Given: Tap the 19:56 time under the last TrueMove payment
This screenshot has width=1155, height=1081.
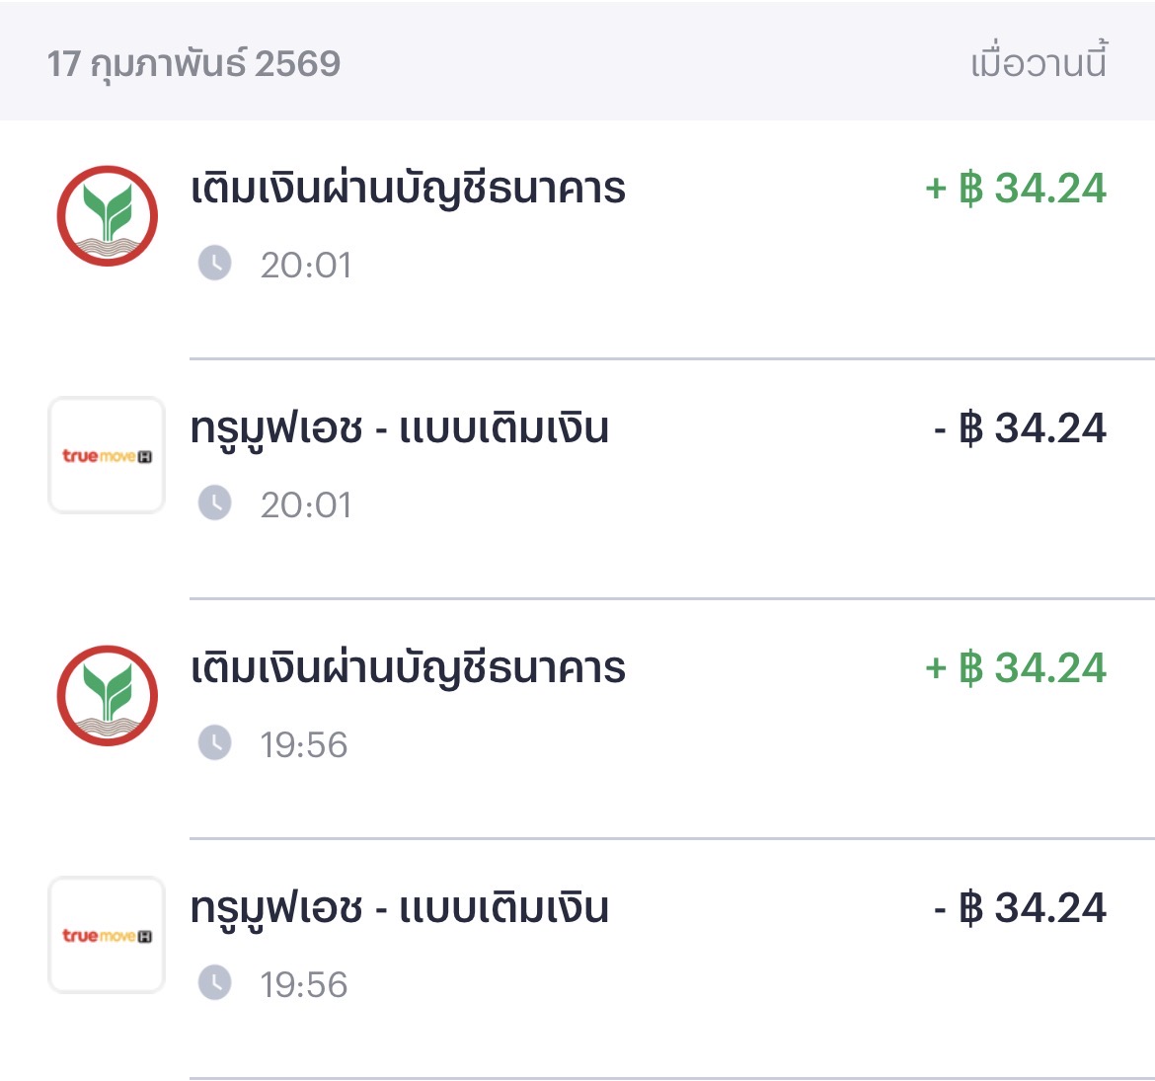Looking at the screenshot, I should click(x=304, y=984).
